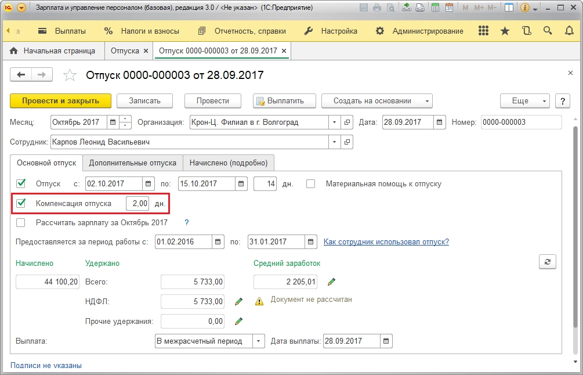The image size is (583, 375).
Task: Expand the Сотрудник dropdown list
Action: pos(334,142)
